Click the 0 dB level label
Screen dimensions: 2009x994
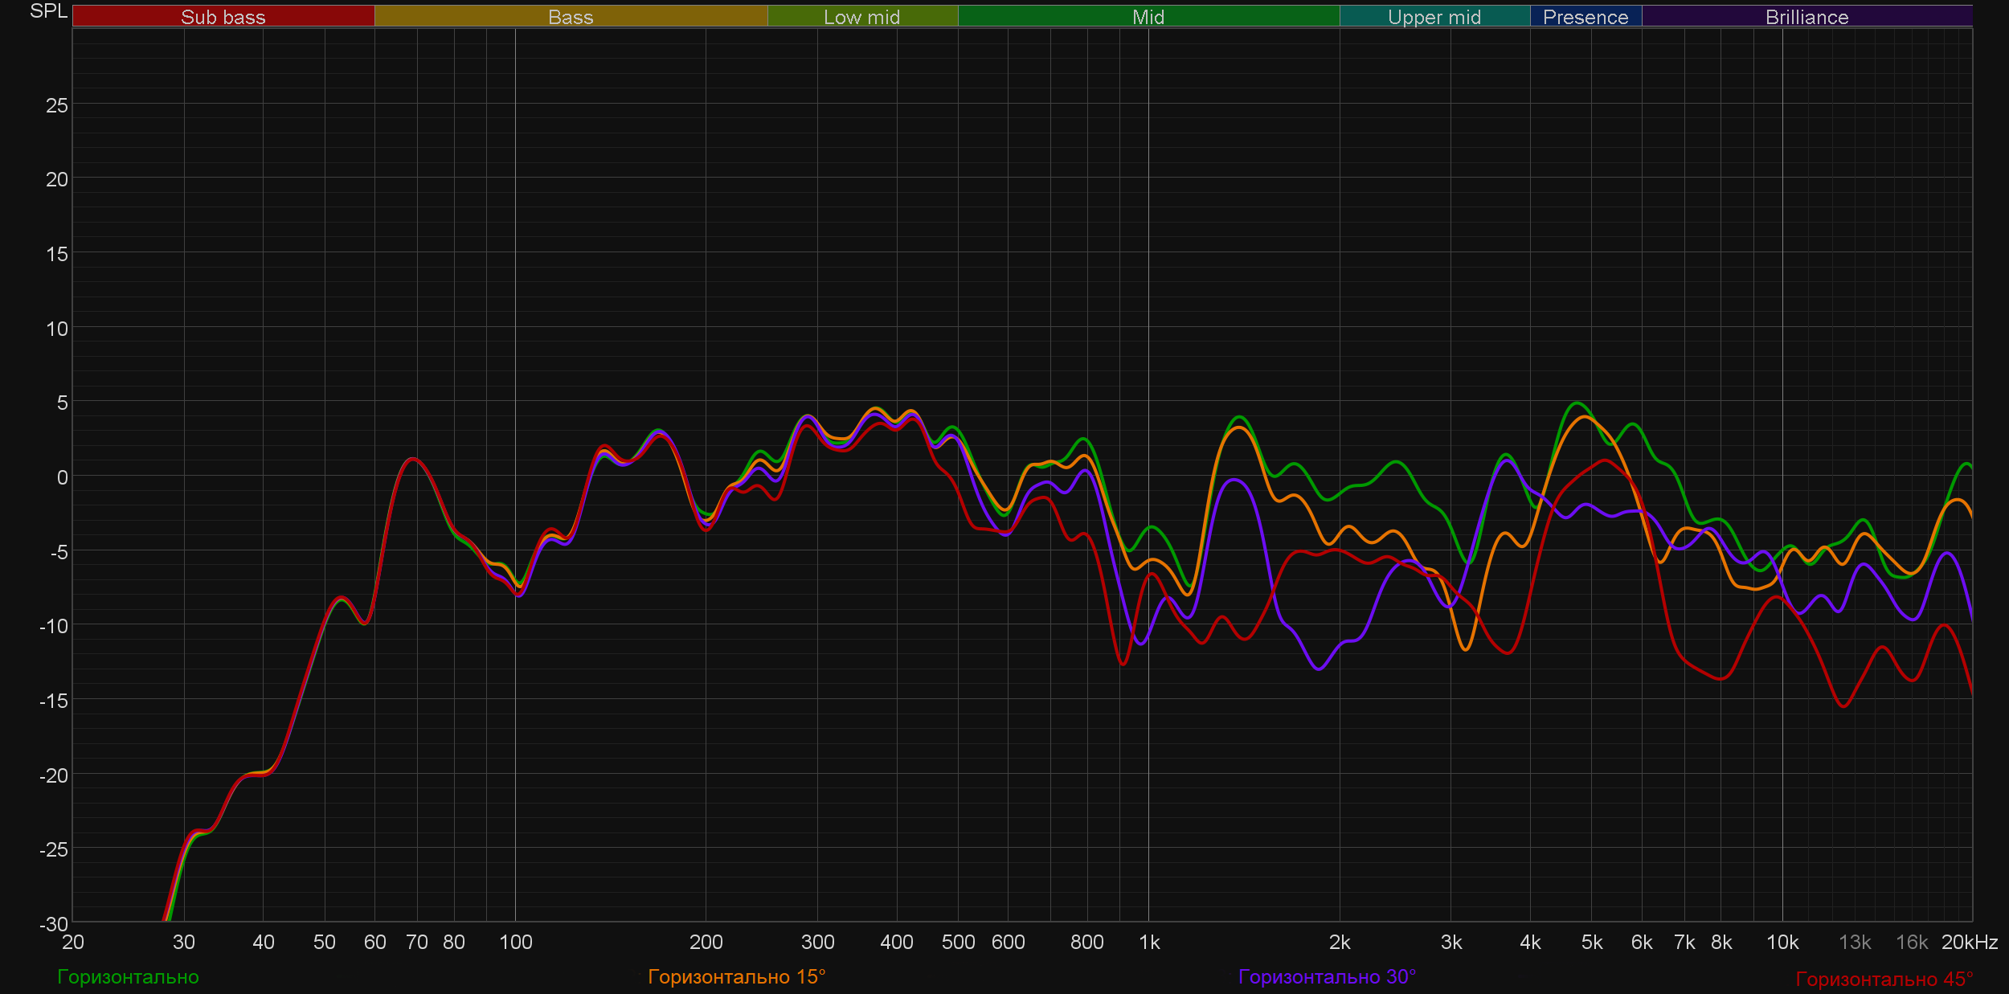click(x=62, y=477)
